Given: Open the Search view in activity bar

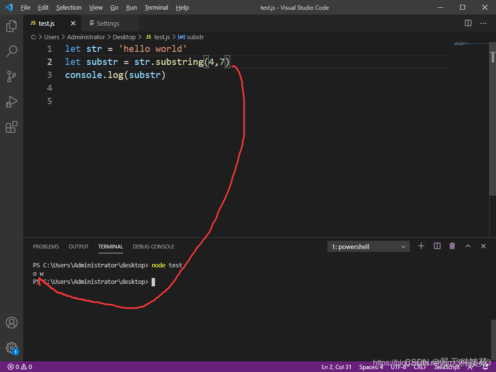Looking at the screenshot, I should tap(12, 51).
